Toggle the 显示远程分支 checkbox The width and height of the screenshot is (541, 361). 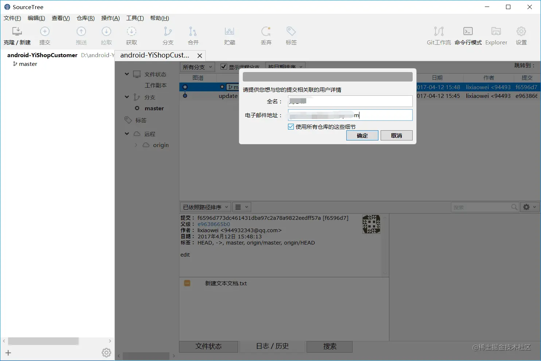click(x=224, y=67)
